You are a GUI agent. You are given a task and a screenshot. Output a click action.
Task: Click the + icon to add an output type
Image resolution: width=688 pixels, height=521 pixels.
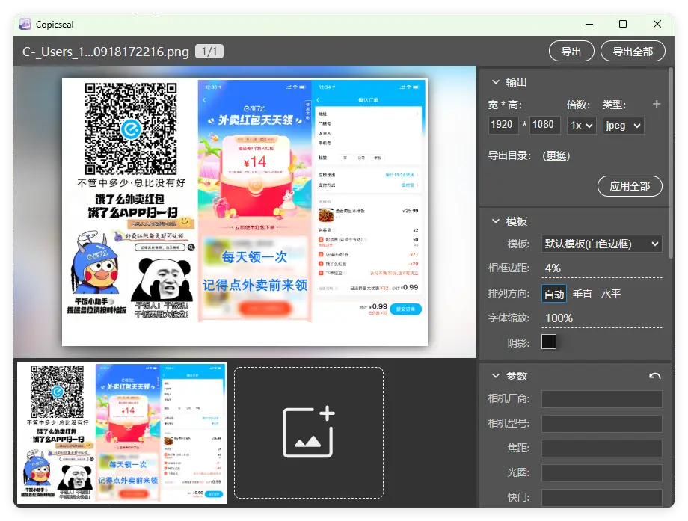[657, 104]
